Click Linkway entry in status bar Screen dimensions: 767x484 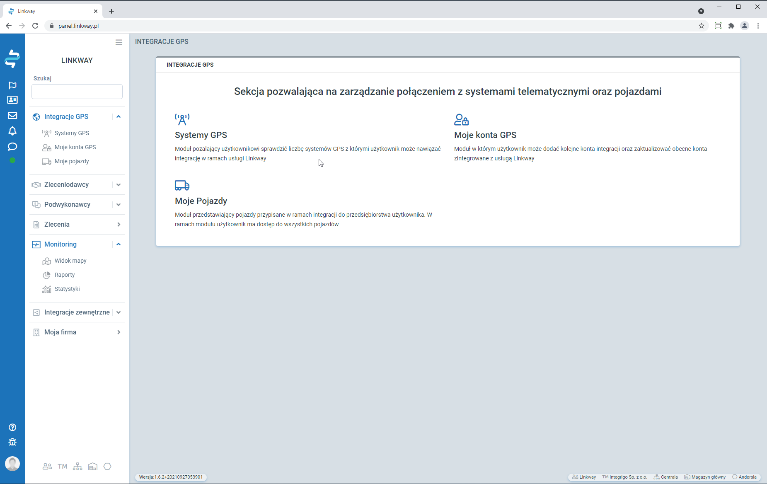[x=584, y=477]
